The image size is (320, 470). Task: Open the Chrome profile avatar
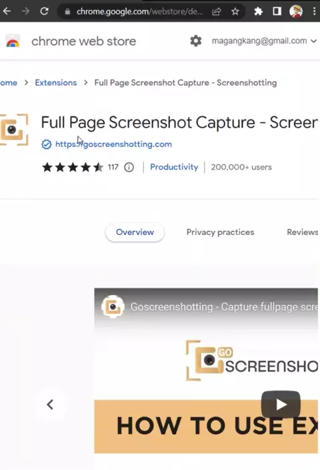pyautogui.click(x=296, y=11)
